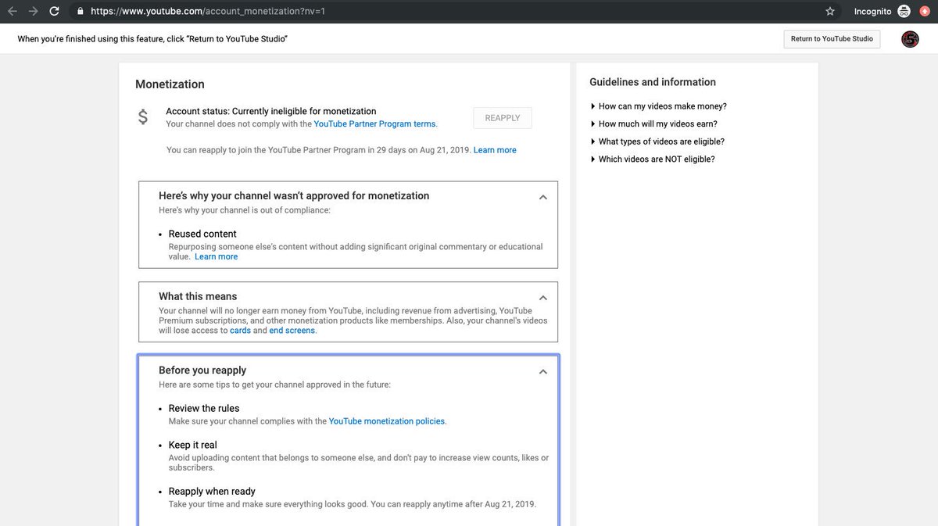Viewport: 938px width, 526px height.
Task: Open Learn more under Reused content
Action: [217, 256]
